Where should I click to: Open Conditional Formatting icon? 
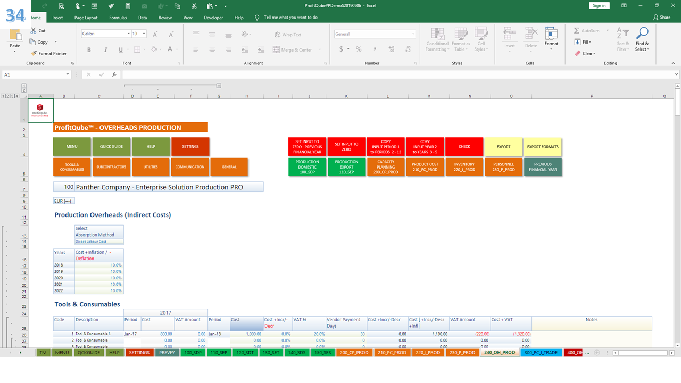(437, 35)
